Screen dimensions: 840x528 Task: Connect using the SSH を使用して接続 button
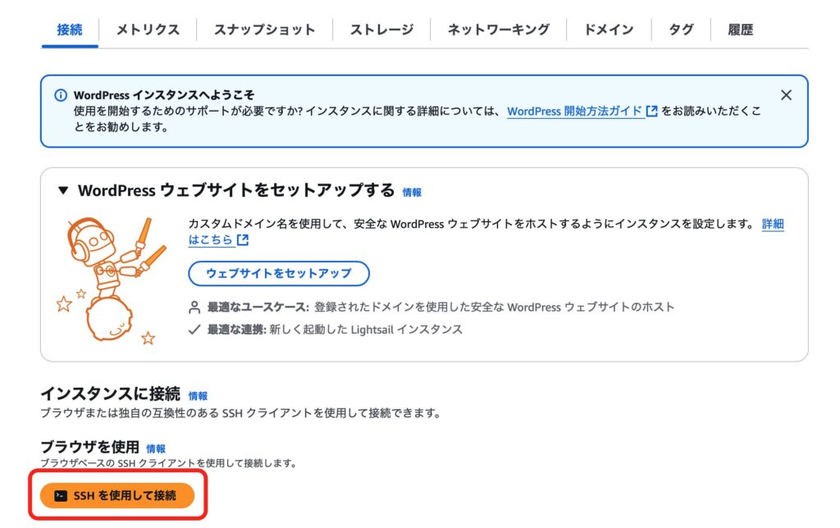(x=117, y=495)
